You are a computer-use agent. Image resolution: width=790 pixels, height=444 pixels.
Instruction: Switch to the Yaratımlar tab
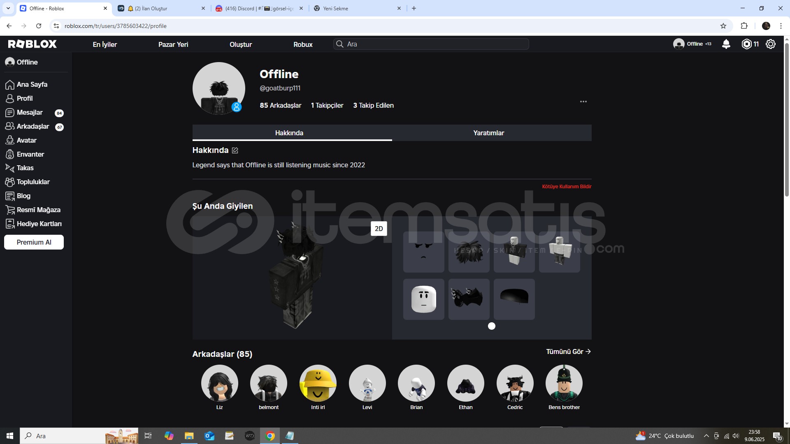tap(488, 133)
